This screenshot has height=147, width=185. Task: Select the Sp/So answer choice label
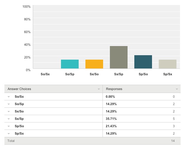point(19,126)
